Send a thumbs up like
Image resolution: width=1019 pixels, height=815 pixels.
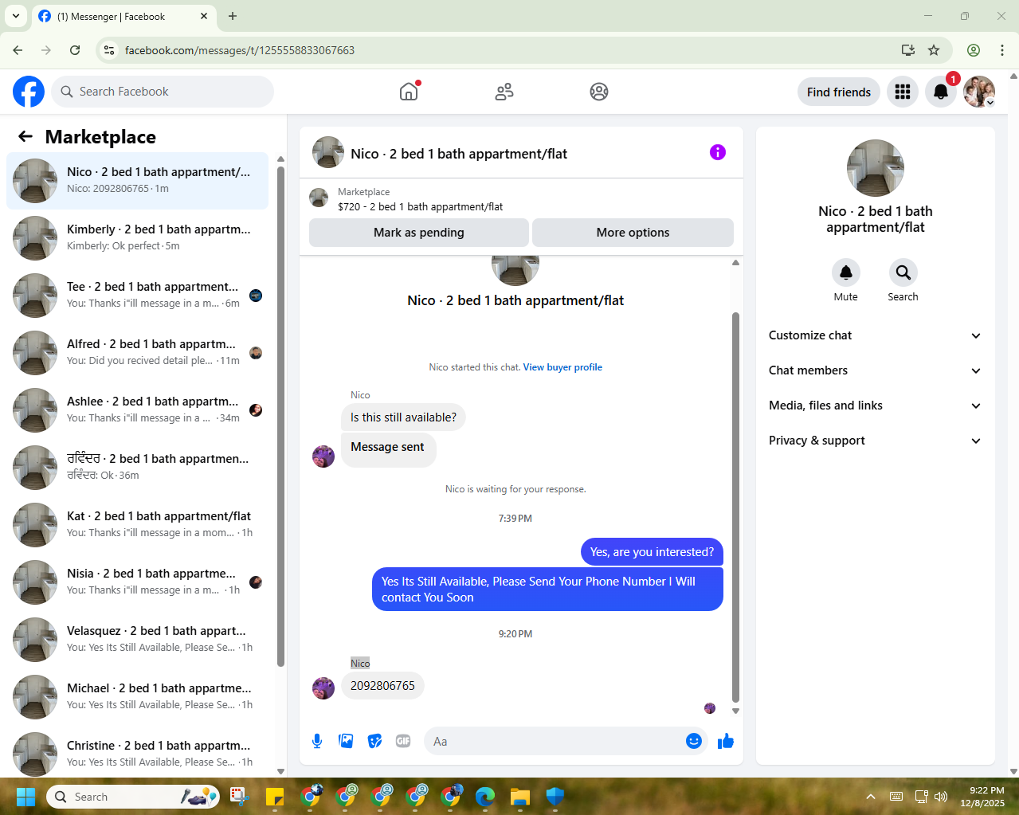tap(726, 742)
